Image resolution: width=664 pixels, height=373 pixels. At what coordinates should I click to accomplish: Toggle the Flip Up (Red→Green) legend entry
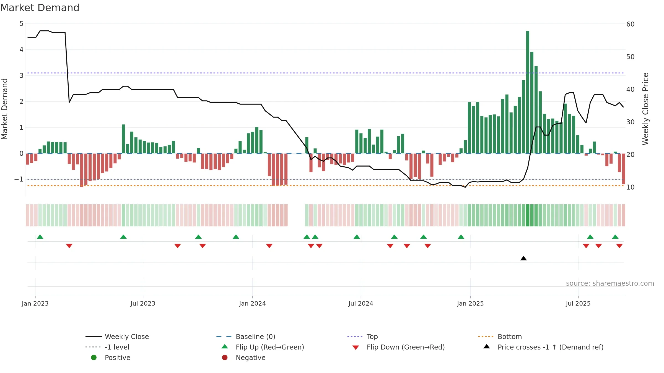263,347
